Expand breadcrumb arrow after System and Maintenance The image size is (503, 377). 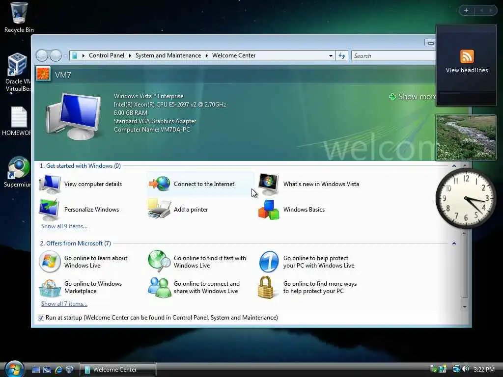(207, 55)
